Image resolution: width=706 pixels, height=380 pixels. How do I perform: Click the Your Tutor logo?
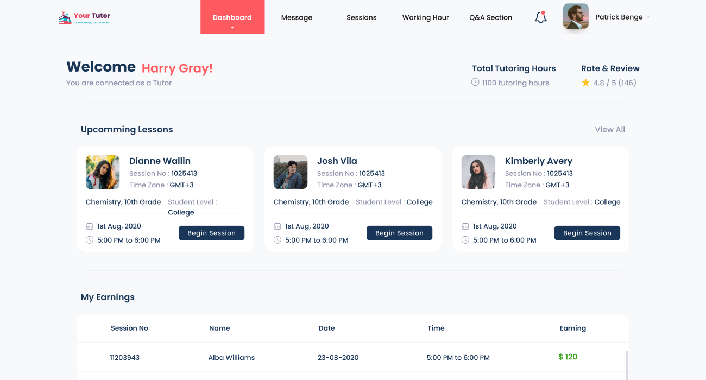click(x=84, y=17)
